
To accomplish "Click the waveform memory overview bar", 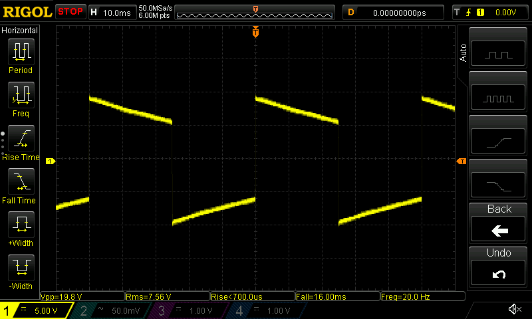I will coord(255,13).
